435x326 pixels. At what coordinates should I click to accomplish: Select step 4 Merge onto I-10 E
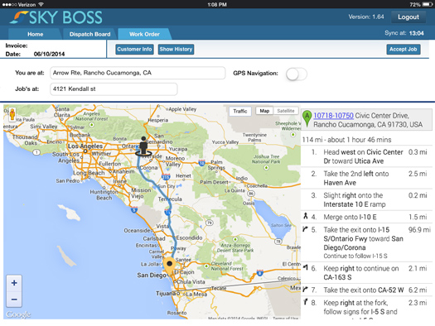[366, 217]
